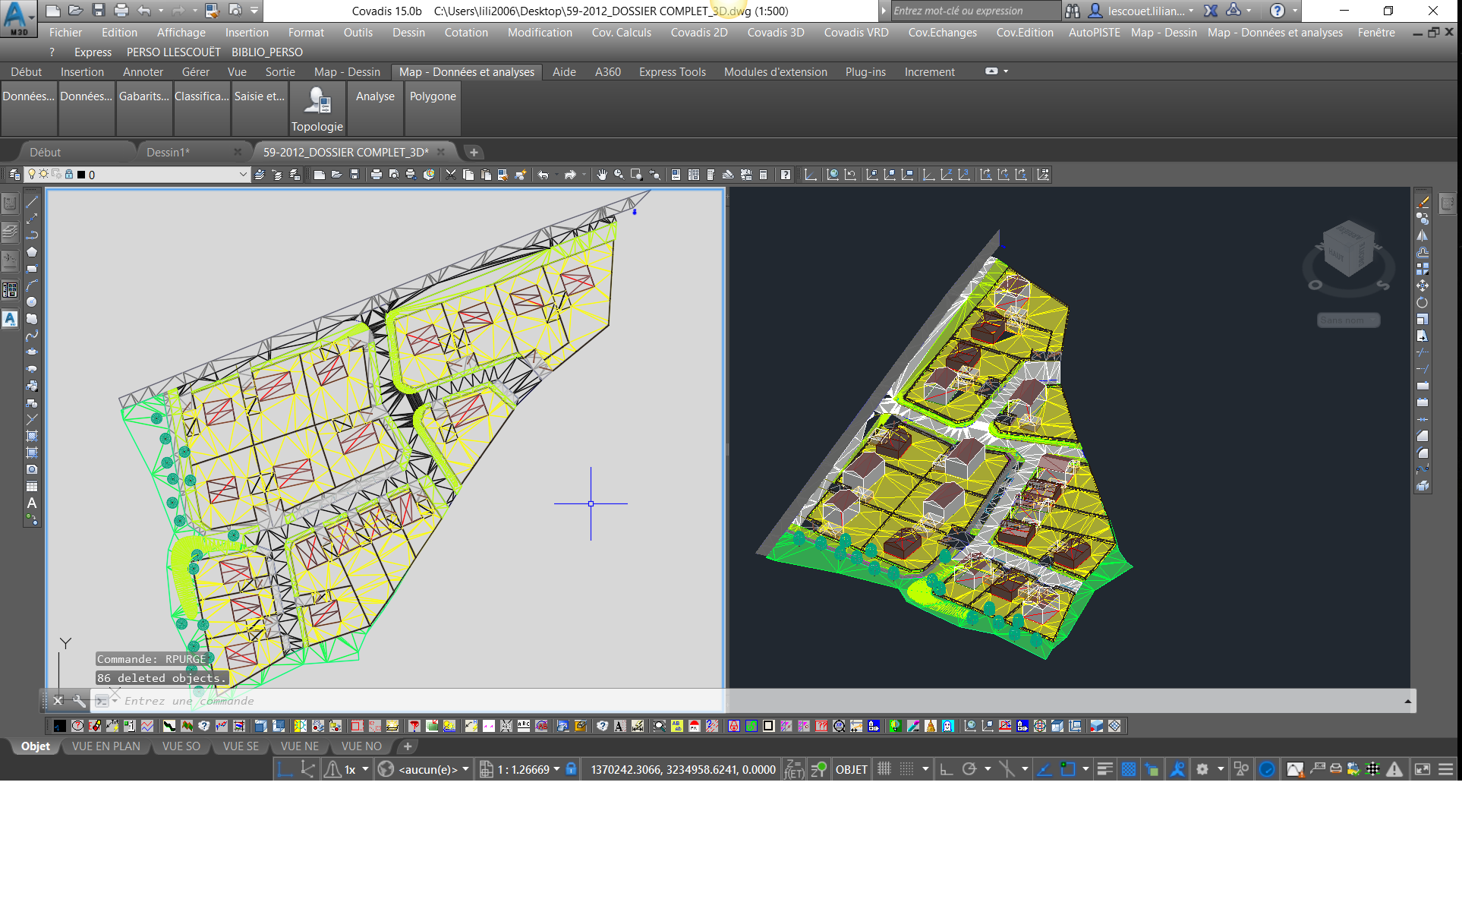
Task: Switch to the Map - Dessin ribbon tab
Action: [347, 72]
